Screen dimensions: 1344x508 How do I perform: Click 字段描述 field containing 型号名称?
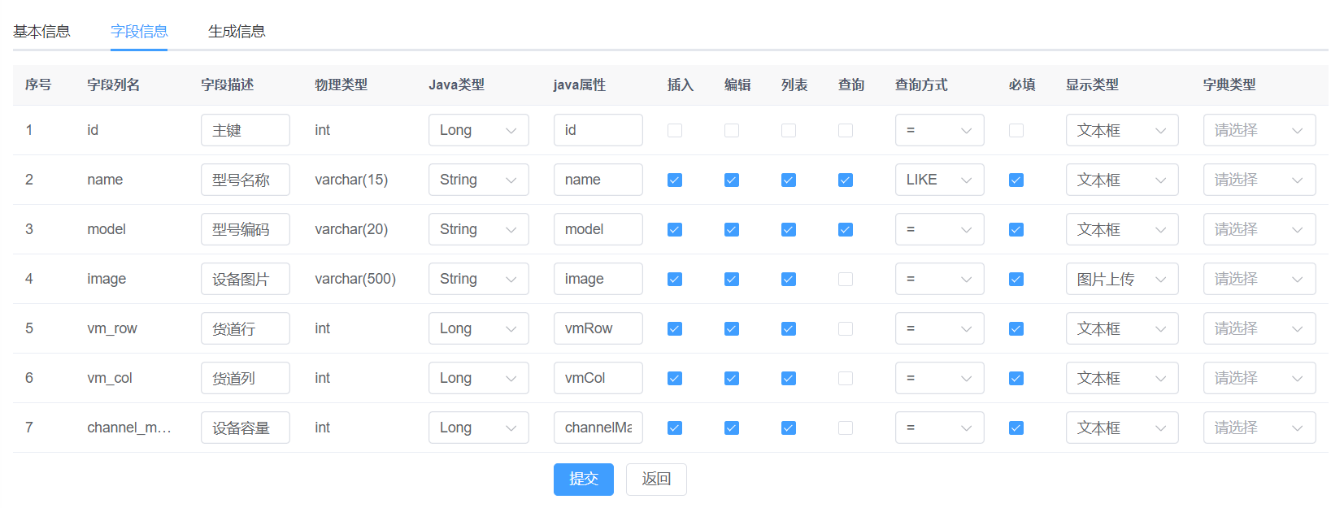tap(245, 180)
